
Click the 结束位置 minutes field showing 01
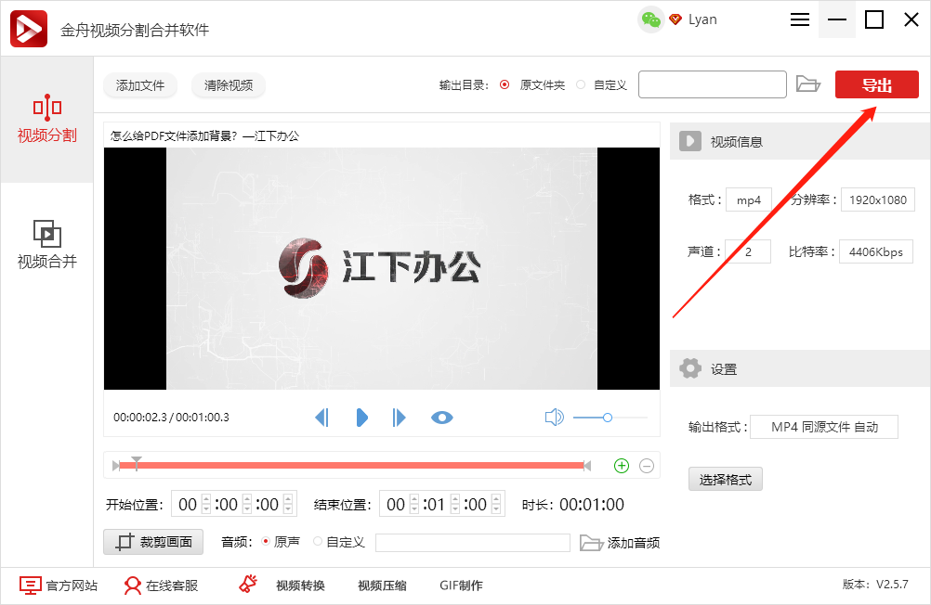(x=437, y=504)
